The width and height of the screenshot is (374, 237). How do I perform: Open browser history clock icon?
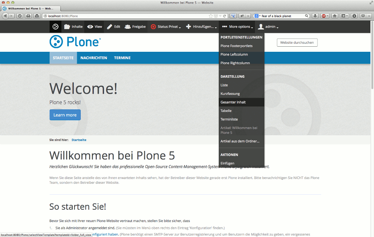(x=20, y=16)
